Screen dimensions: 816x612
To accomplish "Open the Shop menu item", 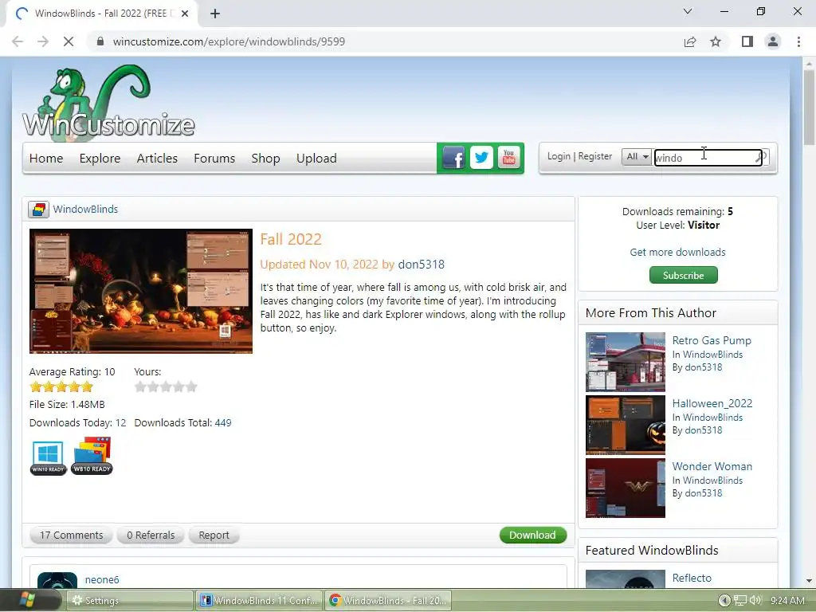I will [x=265, y=159].
